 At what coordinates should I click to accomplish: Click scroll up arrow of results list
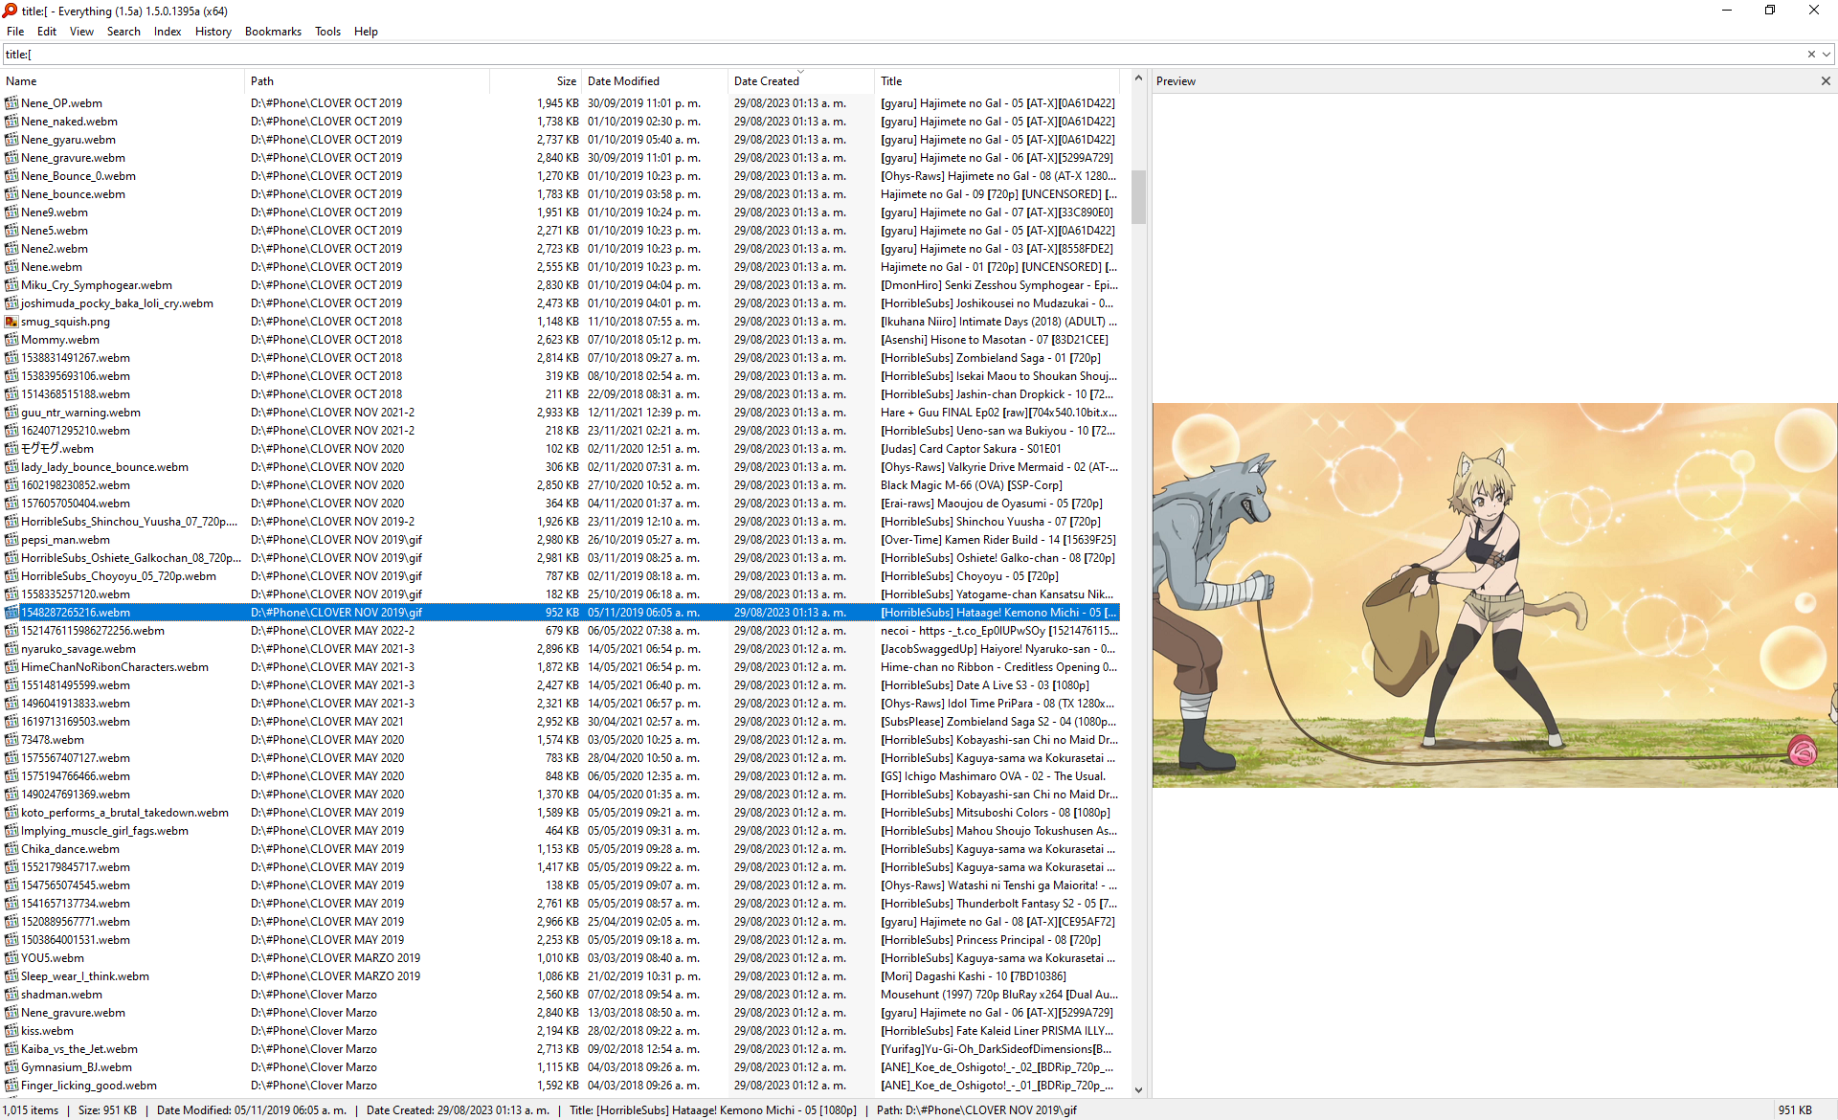[1138, 78]
